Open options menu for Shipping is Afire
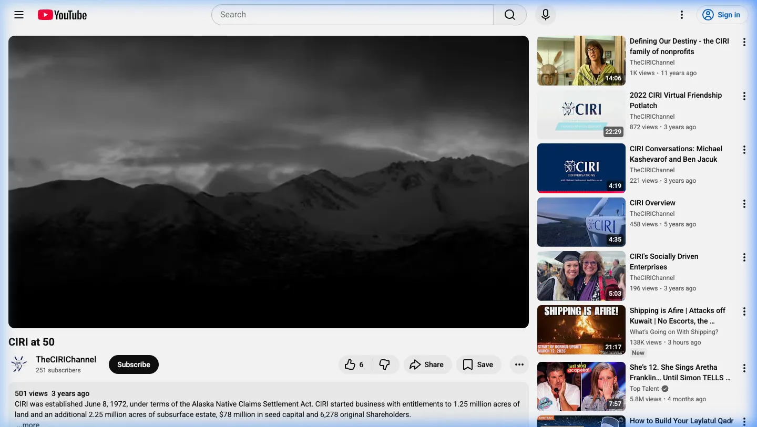 point(744,311)
